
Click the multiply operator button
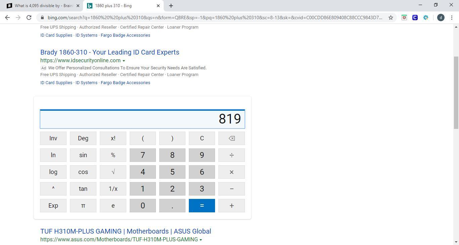coord(232,172)
